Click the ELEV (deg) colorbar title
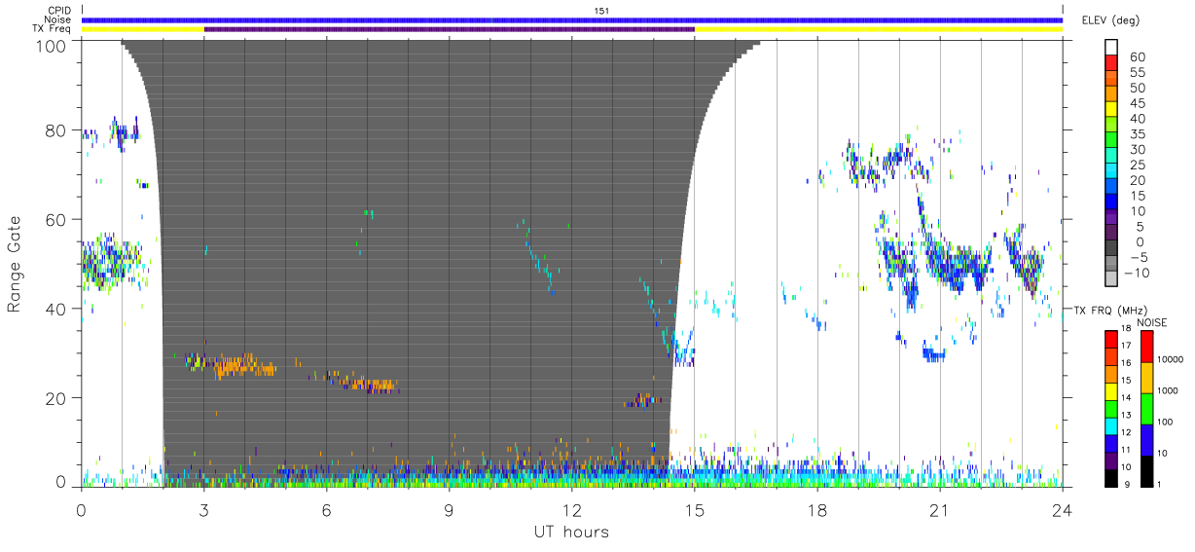The image size is (1195, 552). pyautogui.click(x=1109, y=20)
